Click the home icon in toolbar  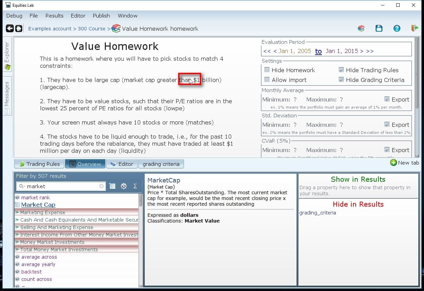coord(19,29)
